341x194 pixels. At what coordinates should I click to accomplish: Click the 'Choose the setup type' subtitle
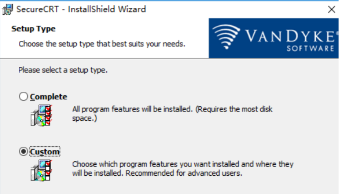click(x=102, y=43)
